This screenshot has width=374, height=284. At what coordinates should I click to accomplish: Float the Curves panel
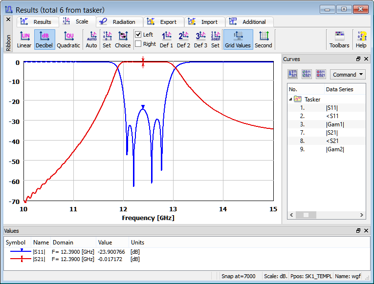coord(358,59)
